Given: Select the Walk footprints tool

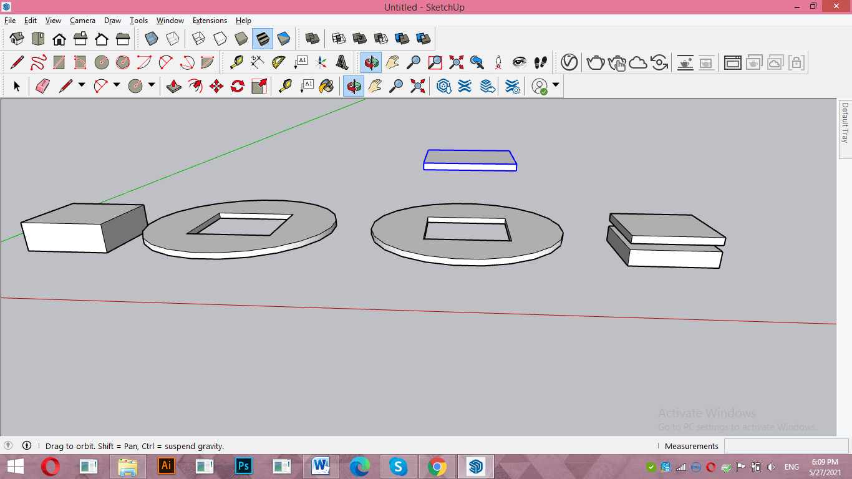Looking at the screenshot, I should click(541, 62).
